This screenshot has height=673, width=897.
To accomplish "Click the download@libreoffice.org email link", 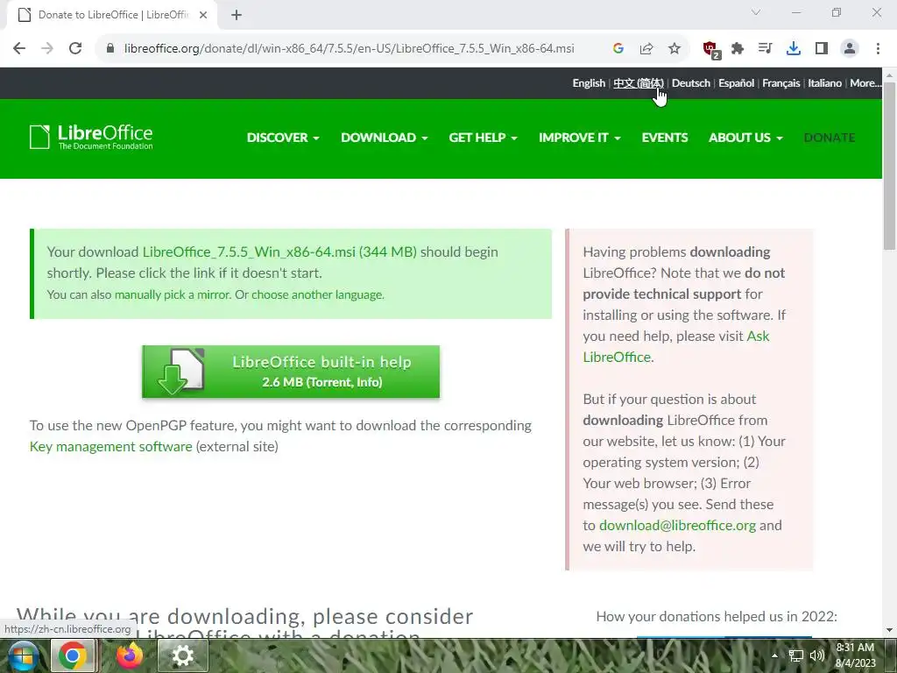I will [677, 526].
